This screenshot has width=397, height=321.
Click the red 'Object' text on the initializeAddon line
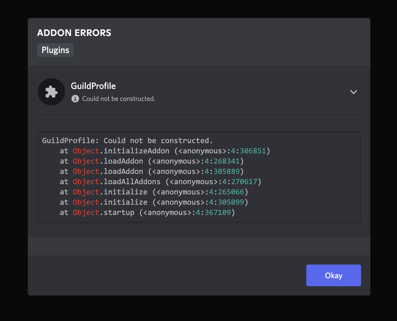[86, 151]
